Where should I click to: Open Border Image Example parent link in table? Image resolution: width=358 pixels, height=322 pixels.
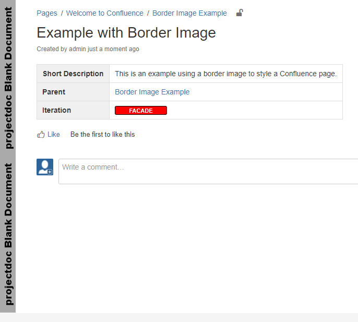click(x=152, y=92)
